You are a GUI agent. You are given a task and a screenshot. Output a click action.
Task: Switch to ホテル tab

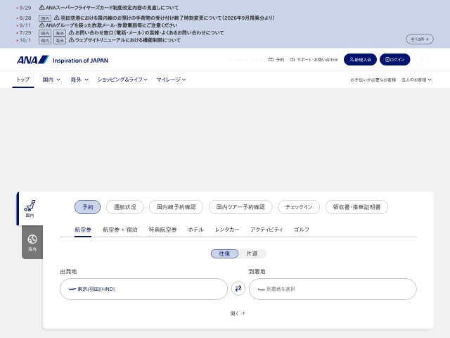pos(196,230)
